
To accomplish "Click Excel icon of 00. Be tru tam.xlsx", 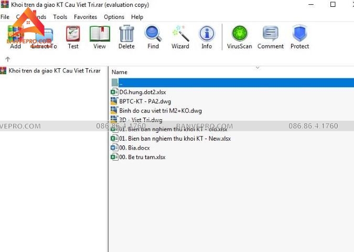I will coord(114,157).
